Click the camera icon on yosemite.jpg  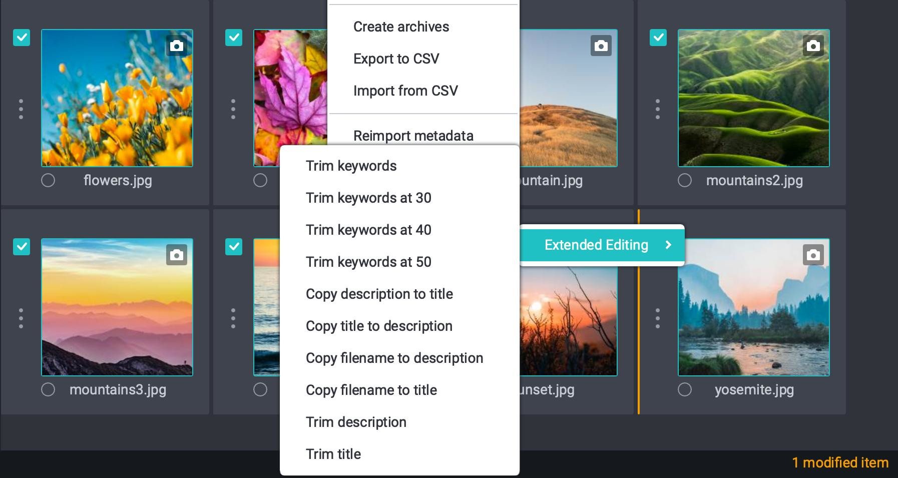tap(813, 255)
